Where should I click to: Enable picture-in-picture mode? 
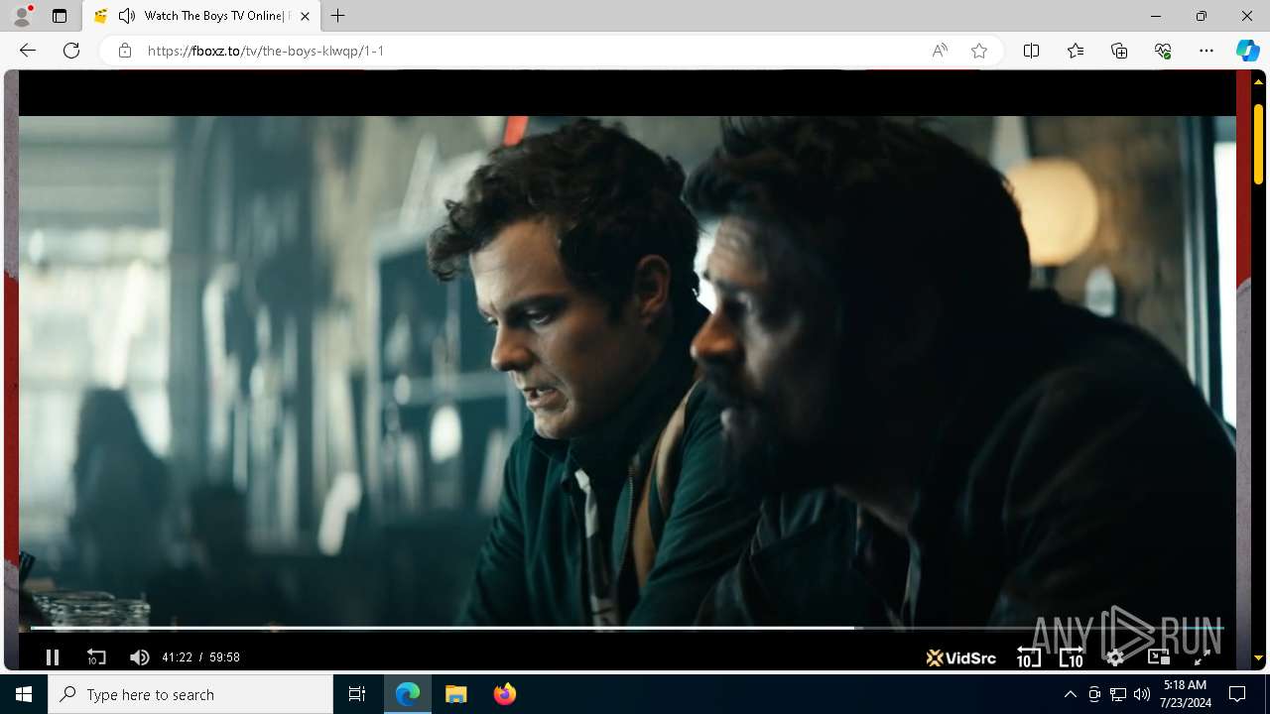[x=1158, y=657]
